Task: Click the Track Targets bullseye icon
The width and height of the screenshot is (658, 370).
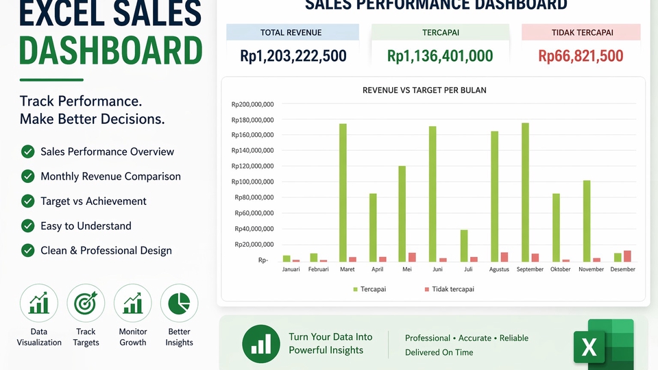Action: pyautogui.click(x=86, y=303)
